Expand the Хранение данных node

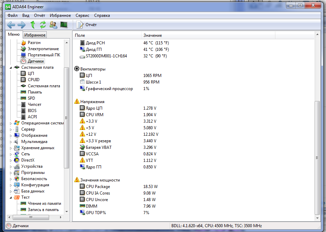pyautogui.click(x=11, y=148)
